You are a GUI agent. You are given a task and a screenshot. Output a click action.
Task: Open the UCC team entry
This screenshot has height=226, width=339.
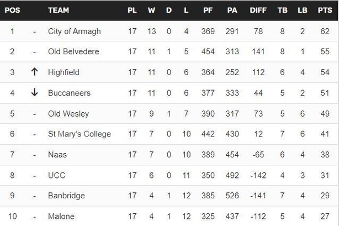(57, 175)
